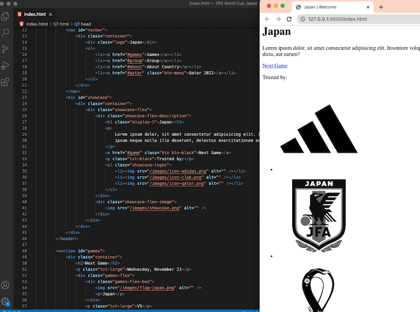Open the Run and Debug view
The width and height of the screenshot is (420, 312).
[x=5, y=65]
